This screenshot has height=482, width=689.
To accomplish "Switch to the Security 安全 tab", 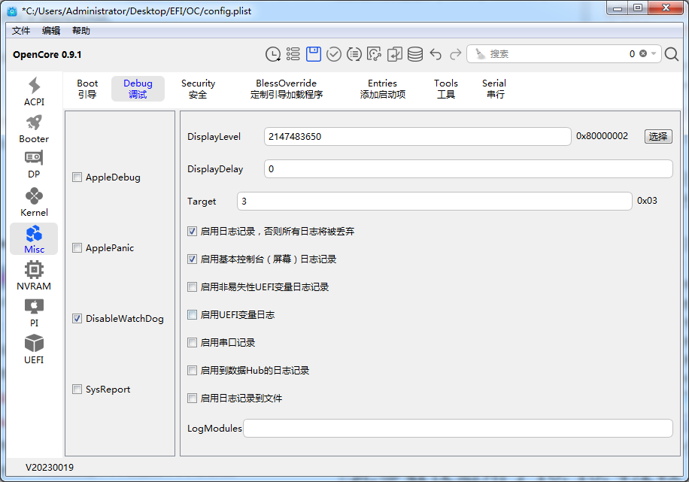I will click(x=198, y=89).
